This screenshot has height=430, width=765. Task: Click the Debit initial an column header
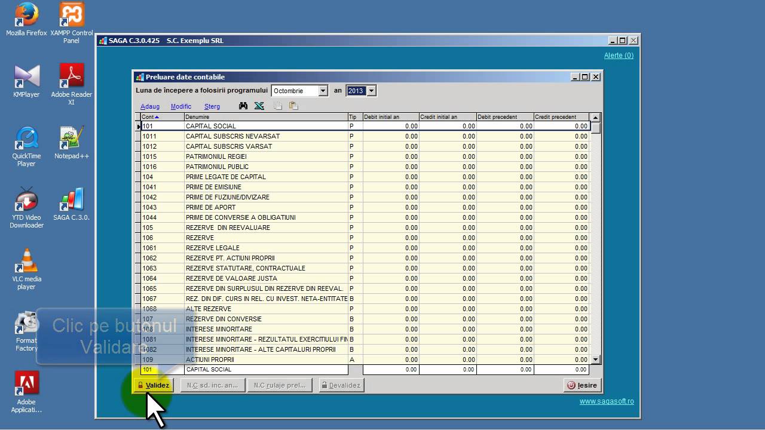tap(391, 117)
